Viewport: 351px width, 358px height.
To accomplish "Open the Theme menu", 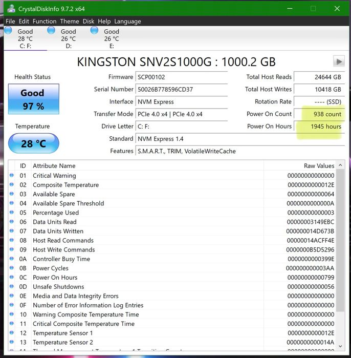I will 70,21.
